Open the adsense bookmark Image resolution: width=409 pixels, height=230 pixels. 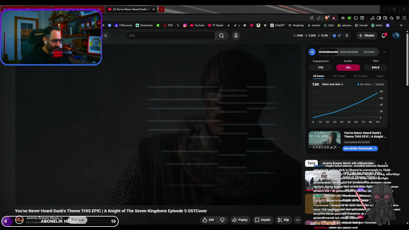pos(344,25)
